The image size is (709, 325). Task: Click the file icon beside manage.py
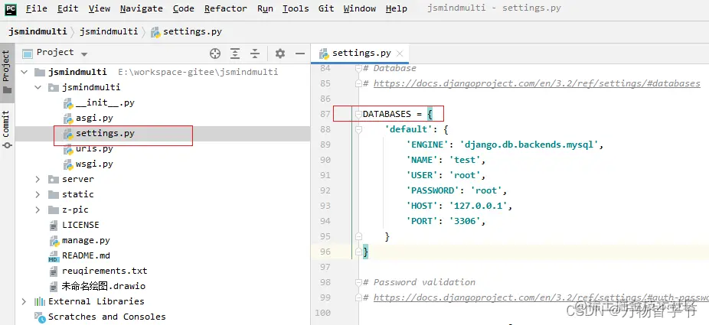click(x=54, y=241)
